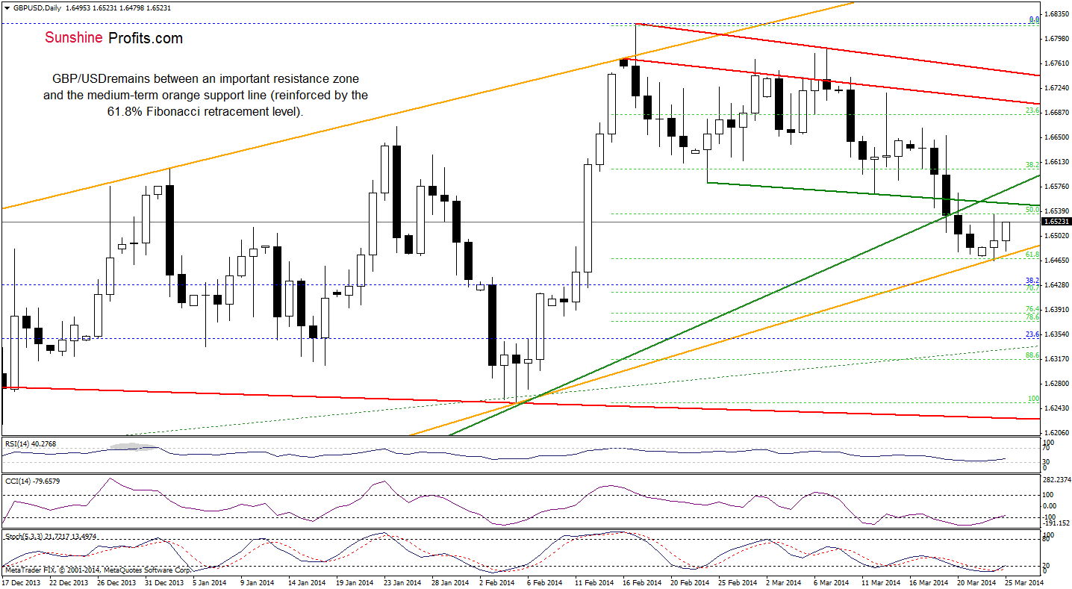This screenshot has width=1072, height=589.
Task: Click the 61.8 Fibonacci level label
Action: (x=1033, y=255)
